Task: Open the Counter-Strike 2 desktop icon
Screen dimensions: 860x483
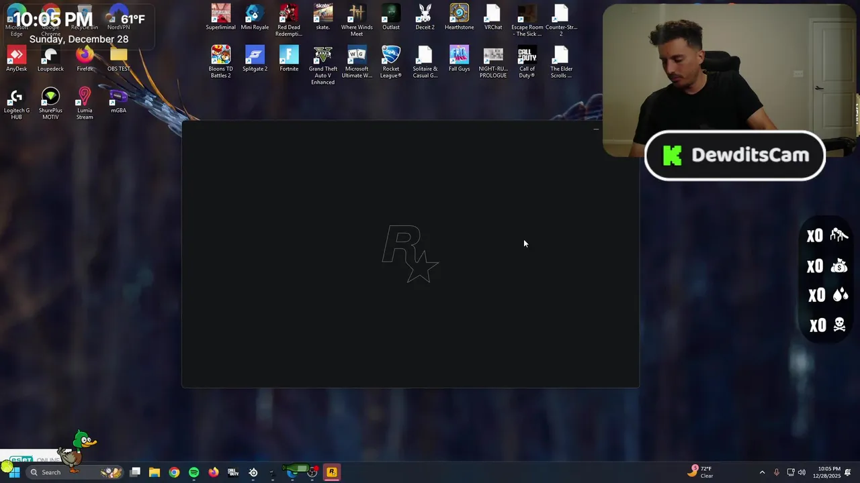Action: click(561, 20)
